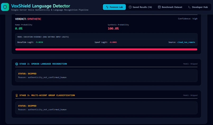Click Stage 2 Model: Skipped label
This screenshot has width=213, height=125.
click(190, 64)
